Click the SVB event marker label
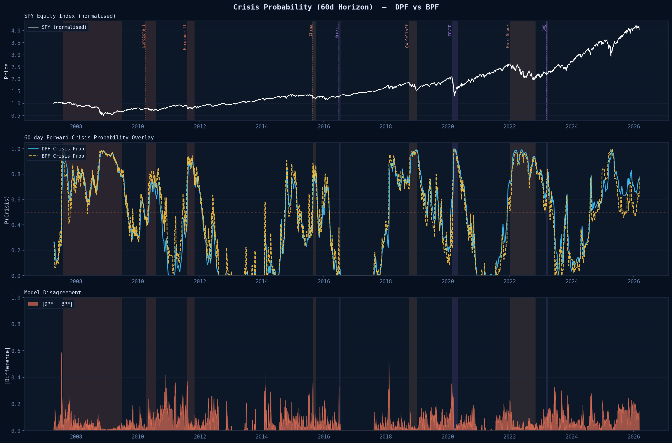This screenshot has height=443, width=672. pos(544,28)
